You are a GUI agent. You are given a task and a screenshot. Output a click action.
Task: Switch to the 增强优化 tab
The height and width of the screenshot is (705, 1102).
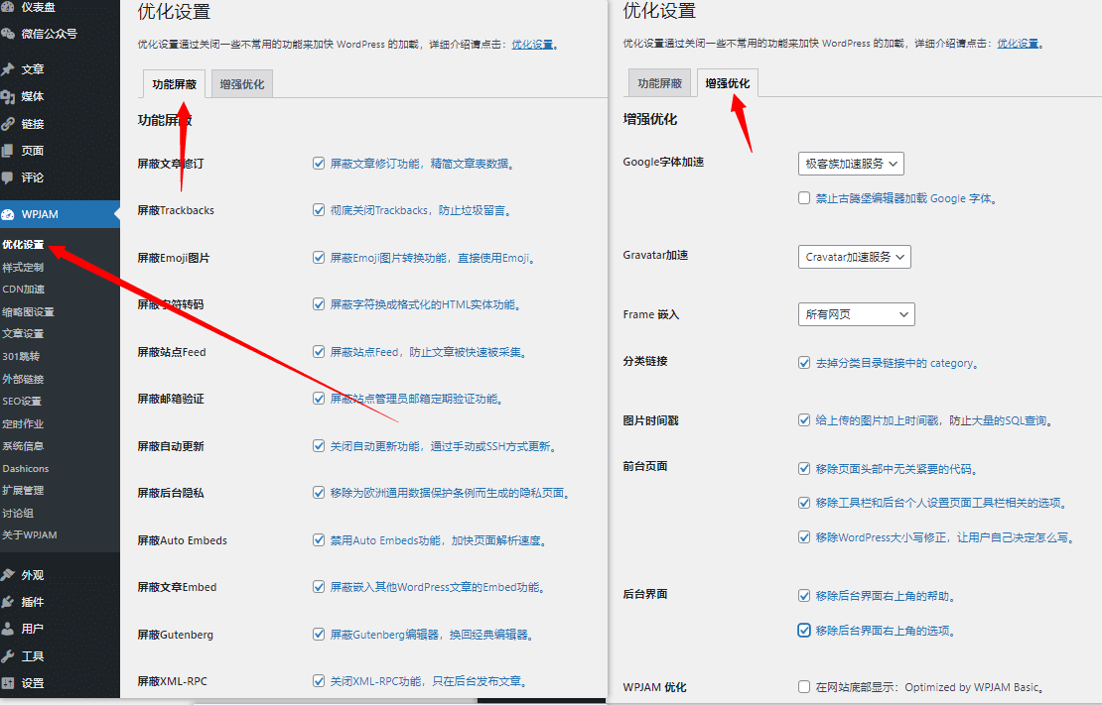coord(726,83)
